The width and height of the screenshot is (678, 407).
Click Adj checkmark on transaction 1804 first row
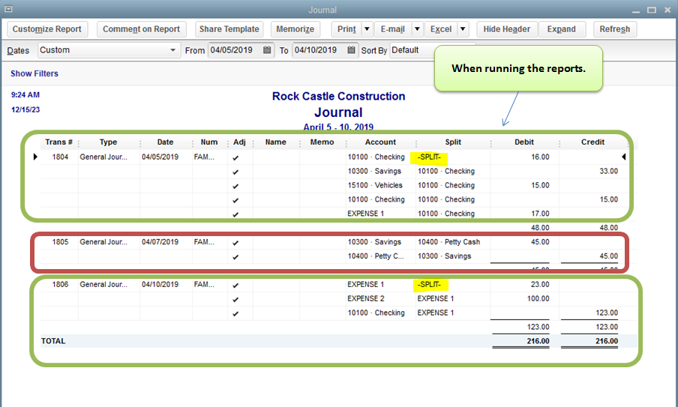pos(235,157)
